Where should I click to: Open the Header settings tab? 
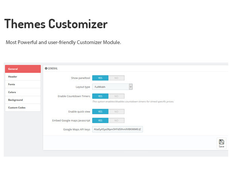click(x=23, y=77)
